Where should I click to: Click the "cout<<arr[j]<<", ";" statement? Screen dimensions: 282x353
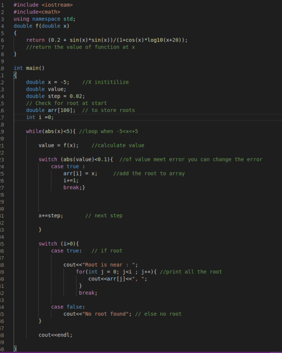tap(118, 279)
